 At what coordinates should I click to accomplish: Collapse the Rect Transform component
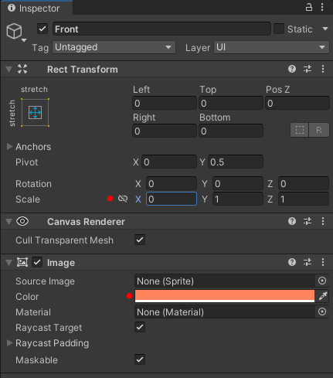(x=9, y=70)
